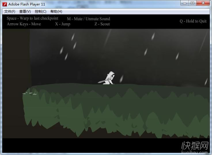Open the 帮助(H) menu
Viewport: 212px width, 155px height.
(x=56, y=12)
